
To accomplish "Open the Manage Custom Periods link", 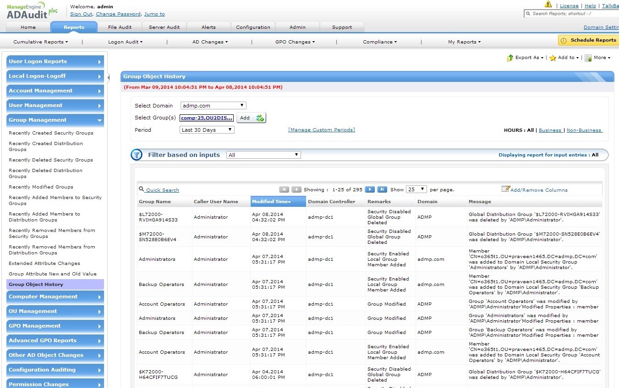I will pyautogui.click(x=321, y=130).
